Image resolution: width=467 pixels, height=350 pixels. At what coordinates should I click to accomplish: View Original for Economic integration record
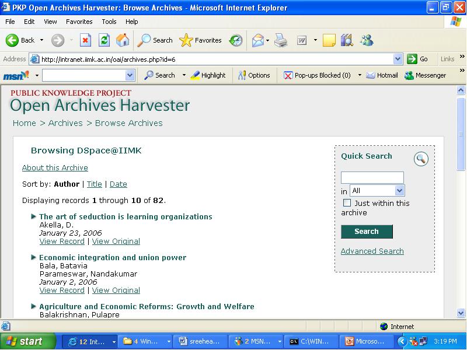click(116, 290)
